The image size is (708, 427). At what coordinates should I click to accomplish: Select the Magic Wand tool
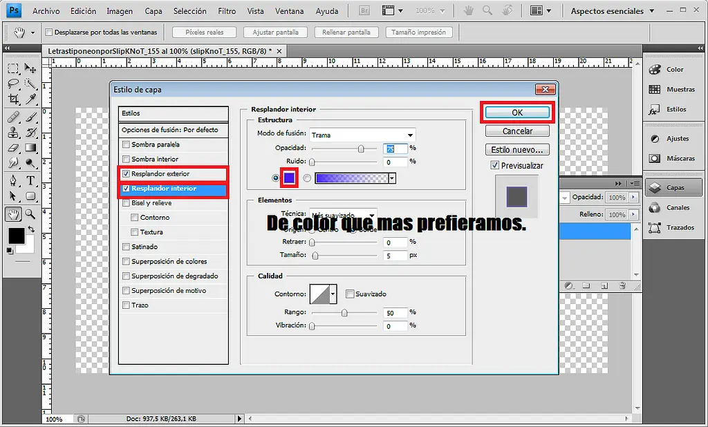(30, 84)
